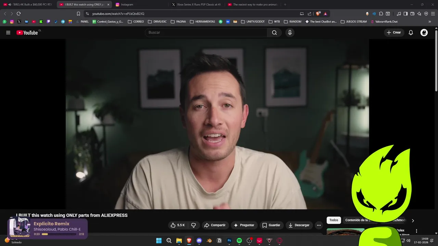Image resolution: width=438 pixels, height=246 pixels.
Task: Close the current YouTube watch tab
Action: (x=108, y=4)
